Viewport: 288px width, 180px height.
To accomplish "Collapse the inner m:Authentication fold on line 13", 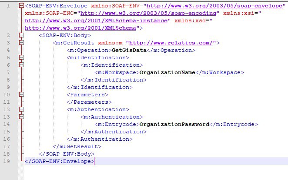I will [21, 117].
